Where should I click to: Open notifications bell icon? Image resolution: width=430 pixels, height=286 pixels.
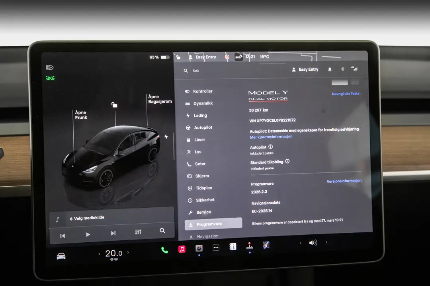coord(330,69)
